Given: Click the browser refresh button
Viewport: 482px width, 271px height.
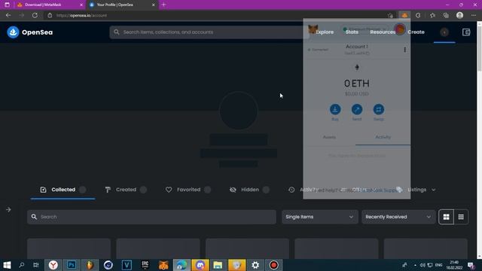Looking at the screenshot, I should (x=35, y=15).
